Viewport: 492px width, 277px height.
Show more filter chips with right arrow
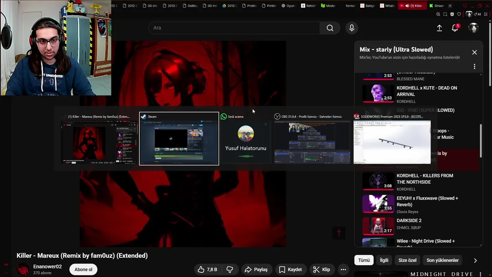point(475,260)
